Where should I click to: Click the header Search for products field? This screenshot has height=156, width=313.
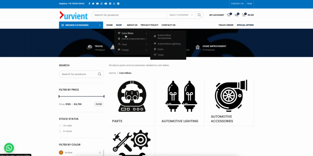[x=129, y=15]
